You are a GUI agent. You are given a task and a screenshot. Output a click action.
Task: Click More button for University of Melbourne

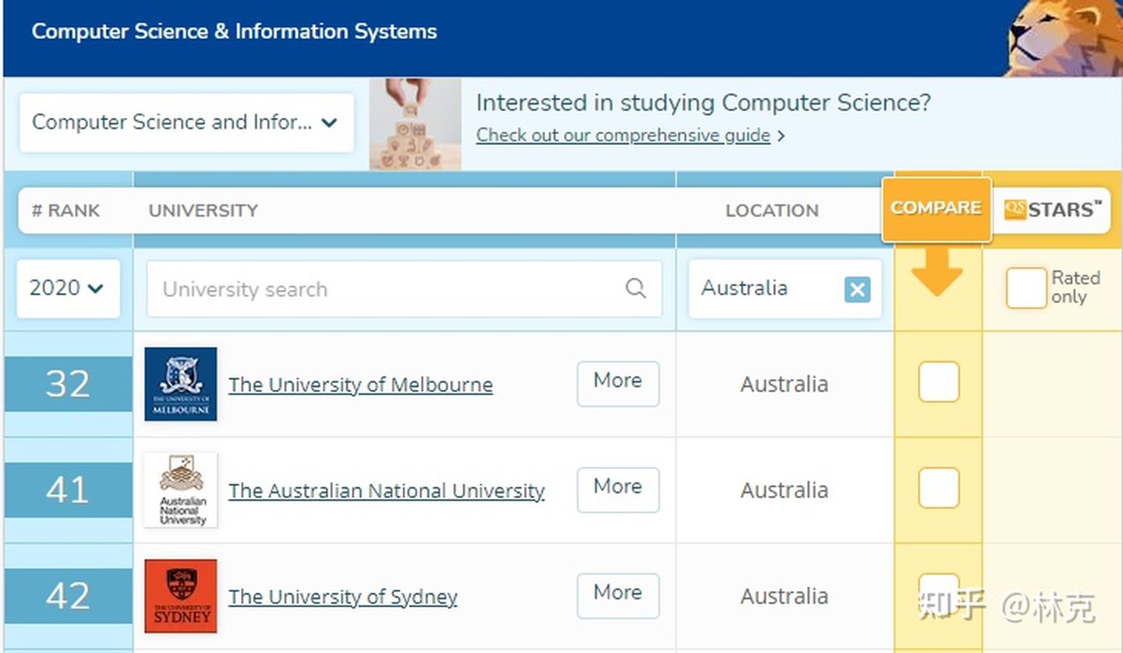click(x=618, y=383)
